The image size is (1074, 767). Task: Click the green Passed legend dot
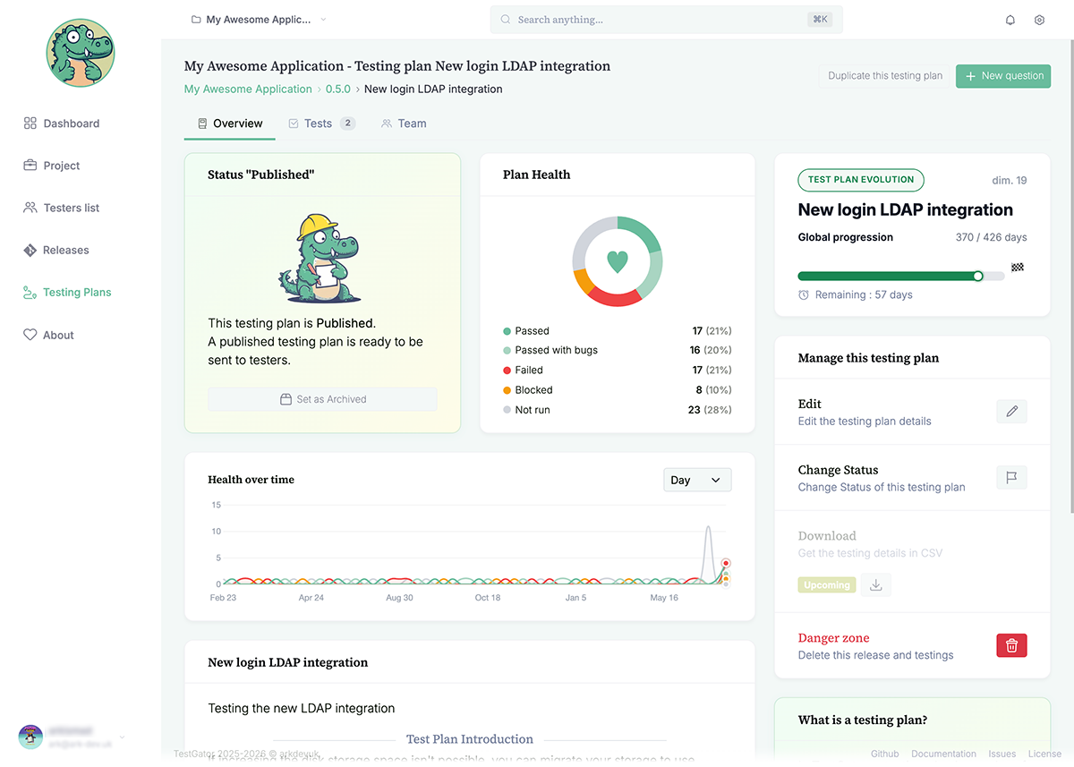click(507, 331)
